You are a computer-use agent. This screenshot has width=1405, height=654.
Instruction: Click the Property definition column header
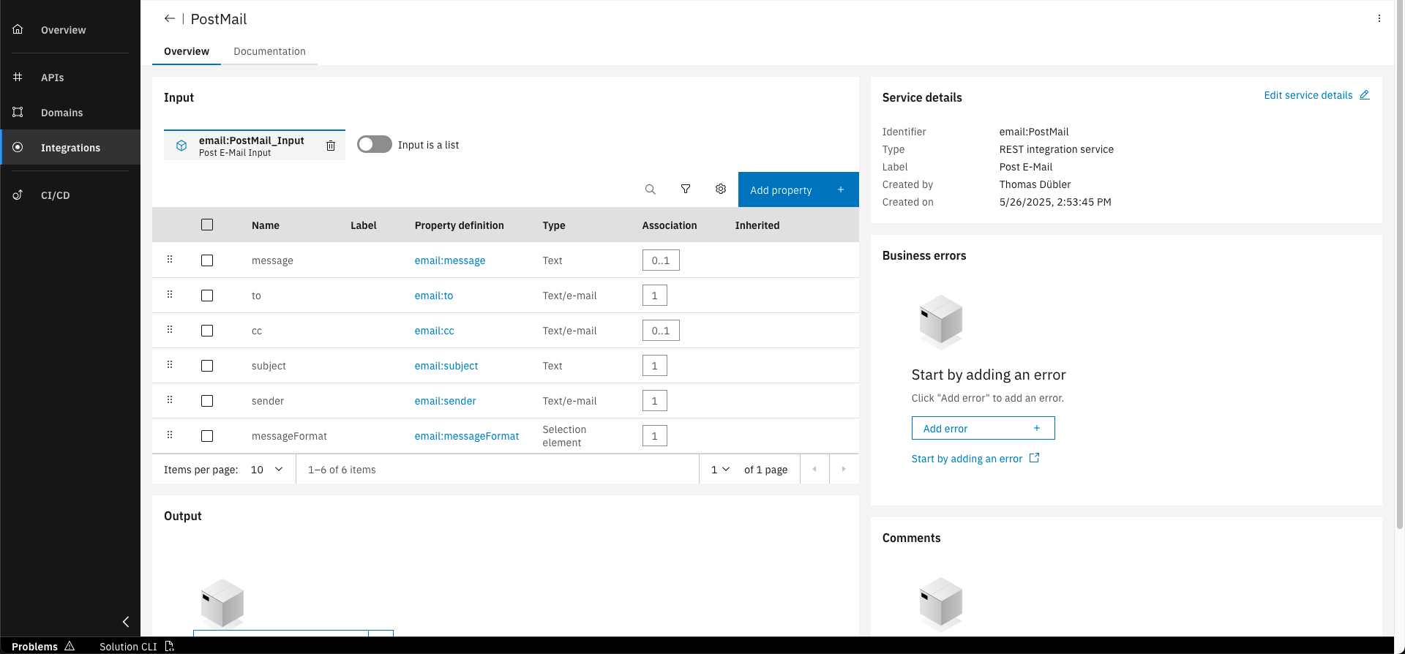pyautogui.click(x=459, y=225)
